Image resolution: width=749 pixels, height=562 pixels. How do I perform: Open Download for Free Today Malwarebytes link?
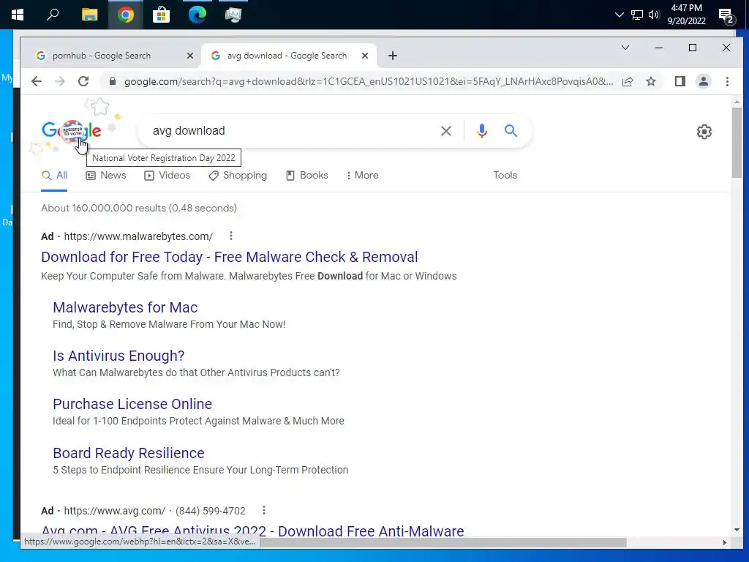pyautogui.click(x=229, y=257)
